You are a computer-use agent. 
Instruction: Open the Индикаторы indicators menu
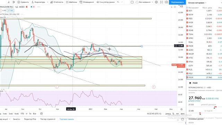[38, 2]
